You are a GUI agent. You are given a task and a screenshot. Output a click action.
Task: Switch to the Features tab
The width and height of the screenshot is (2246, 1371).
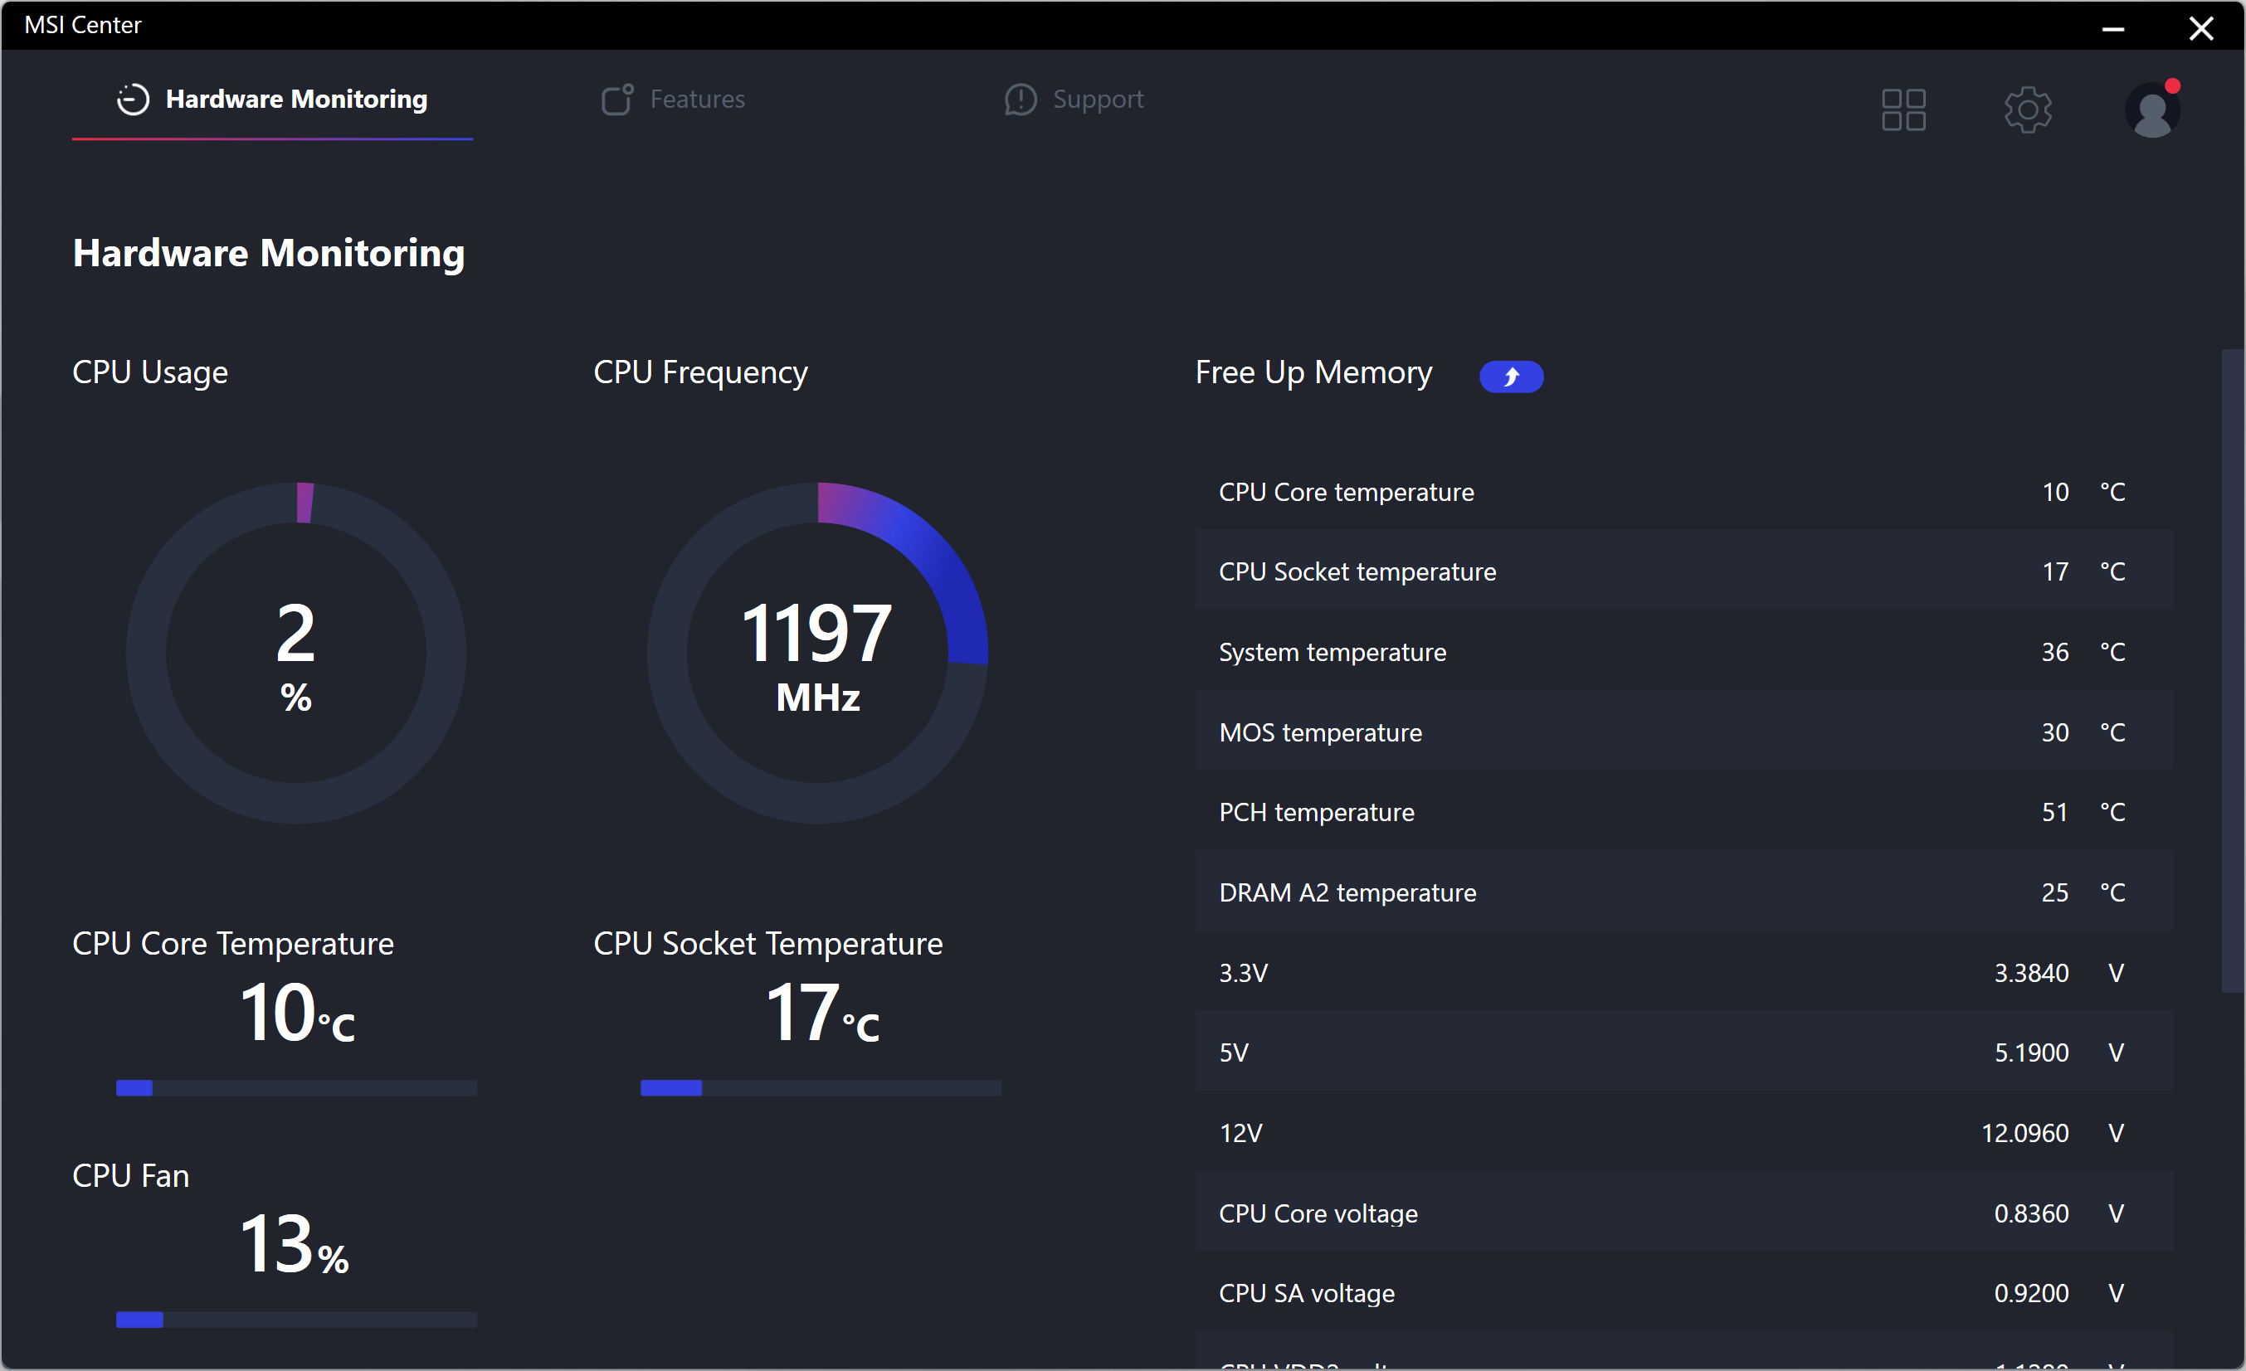click(x=696, y=100)
